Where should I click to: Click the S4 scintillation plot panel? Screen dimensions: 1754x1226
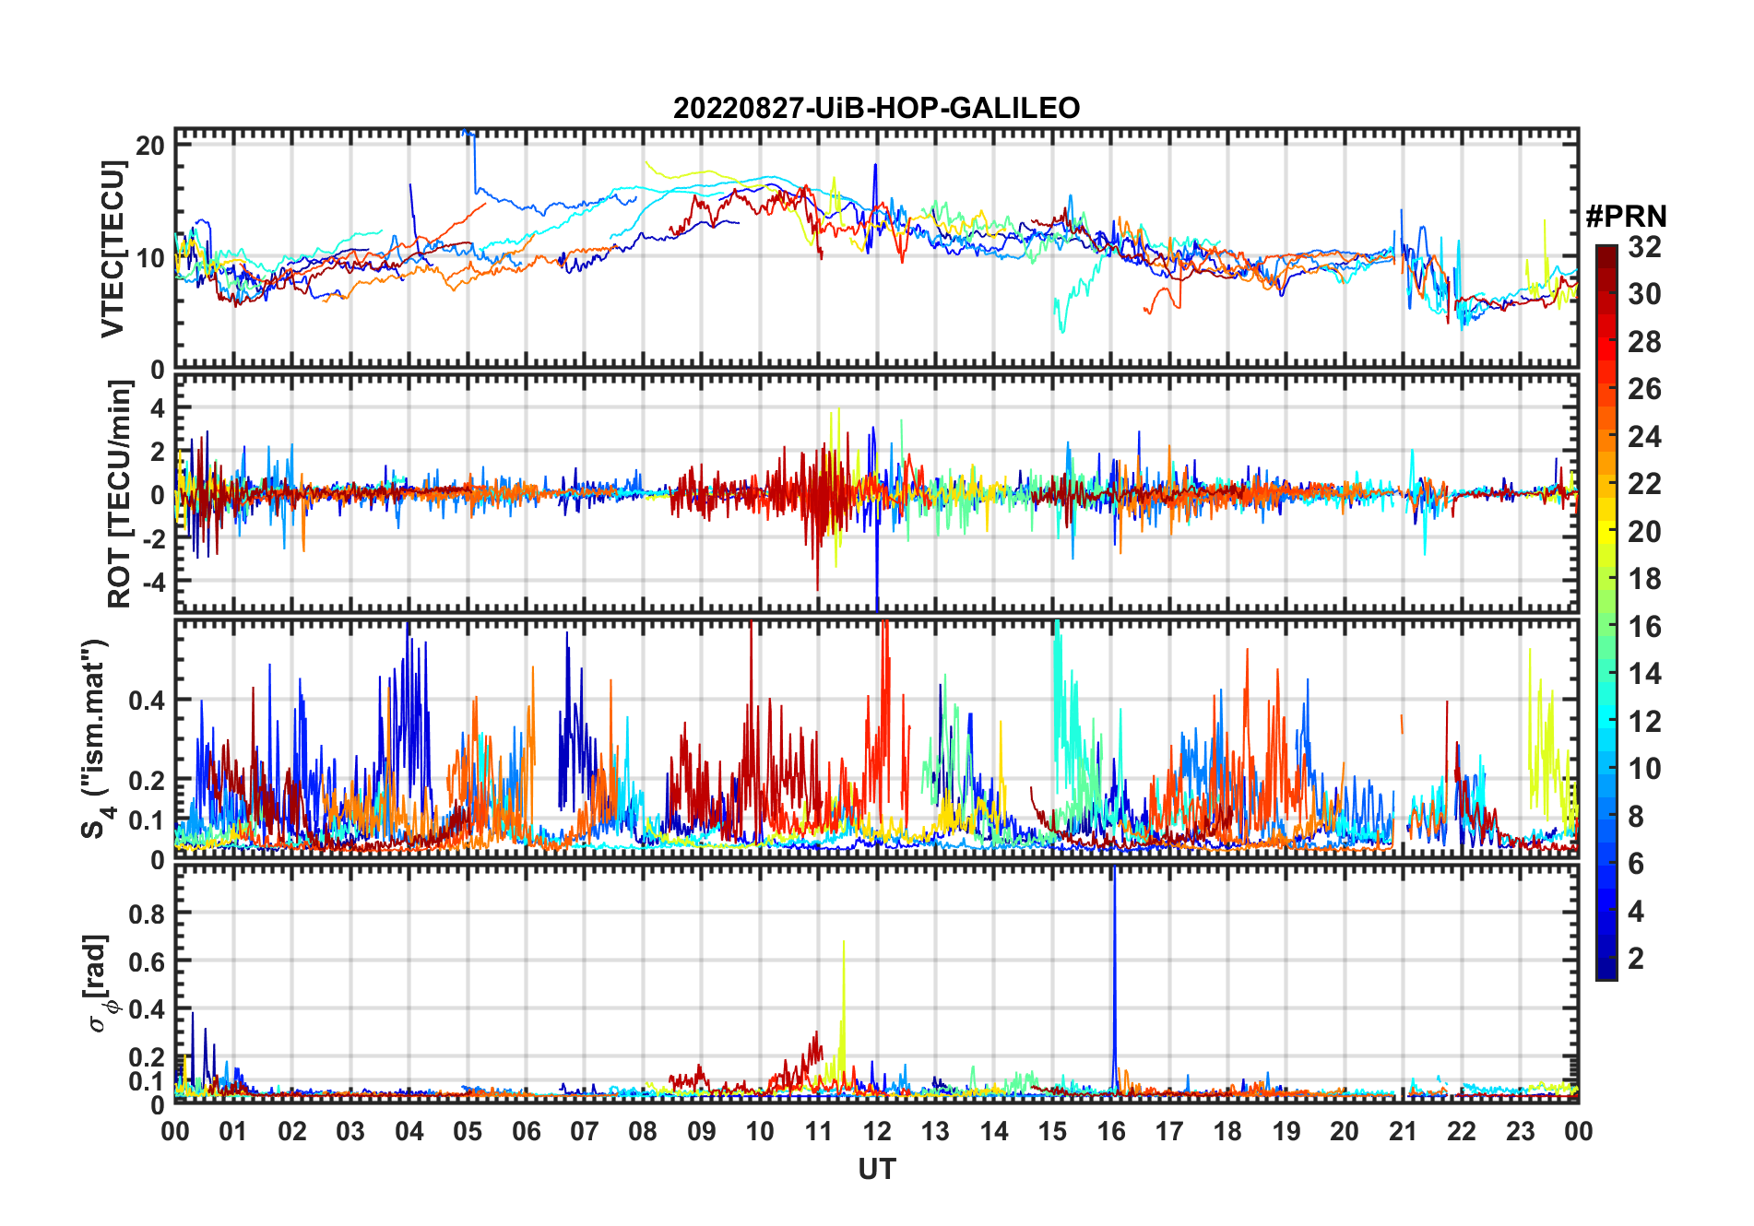(876, 738)
